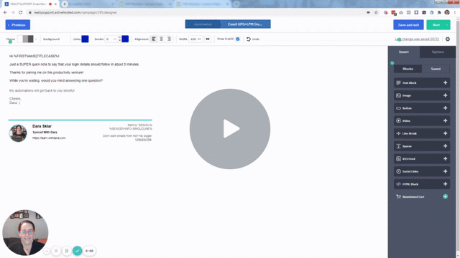Viewport: 460px width, 258px height.
Task: Add the Abandoned Cart block with green plus
Action: coord(445,196)
